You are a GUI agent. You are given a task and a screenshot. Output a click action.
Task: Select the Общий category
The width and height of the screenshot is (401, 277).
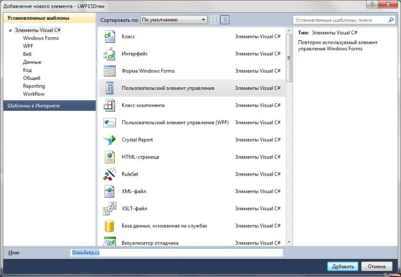click(32, 78)
